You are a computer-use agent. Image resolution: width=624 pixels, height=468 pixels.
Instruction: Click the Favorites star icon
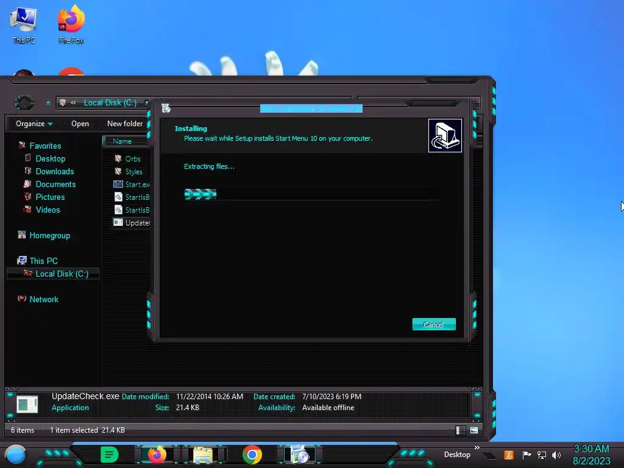[22, 145]
